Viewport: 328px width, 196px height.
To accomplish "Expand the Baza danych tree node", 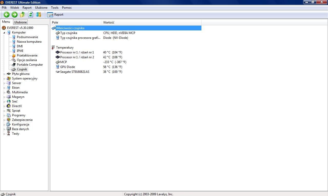I will pos(4,129).
